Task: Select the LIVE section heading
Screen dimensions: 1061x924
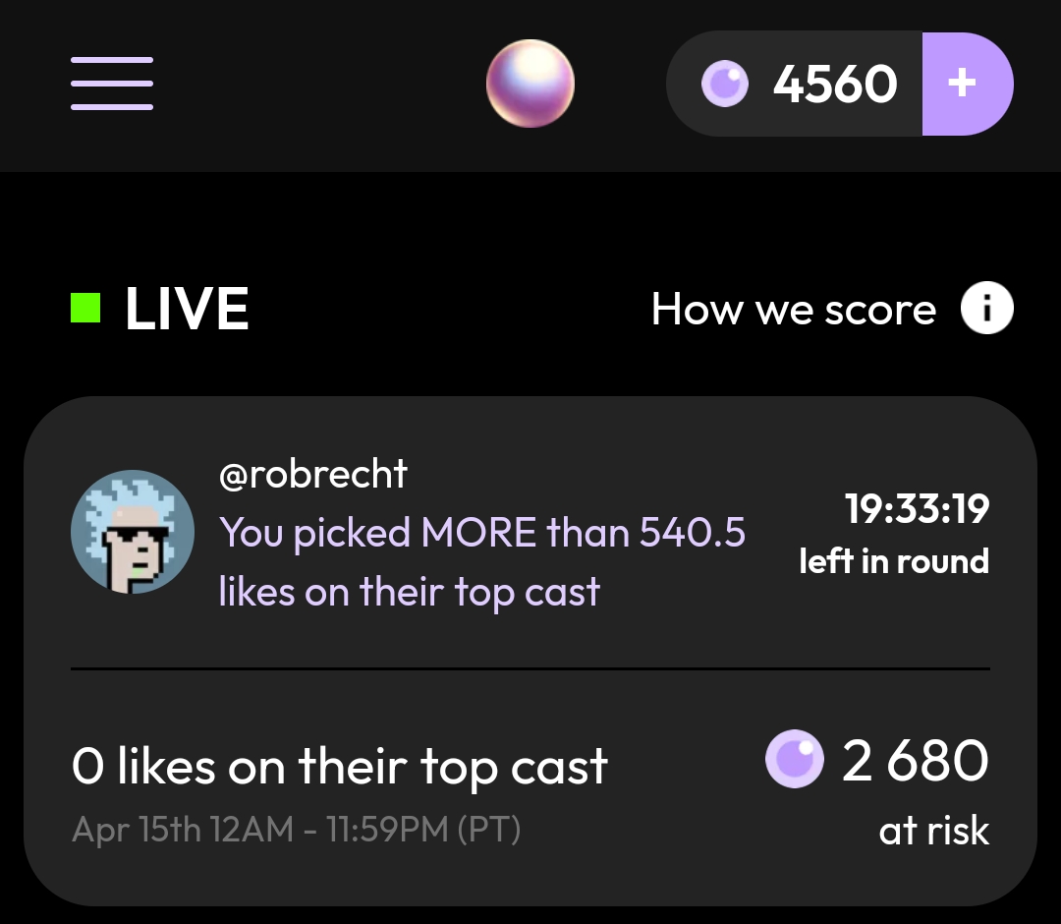Action: pos(187,309)
